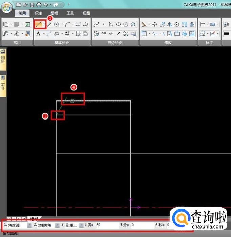Switch to the 视图 ribbon tab

(x=86, y=13)
